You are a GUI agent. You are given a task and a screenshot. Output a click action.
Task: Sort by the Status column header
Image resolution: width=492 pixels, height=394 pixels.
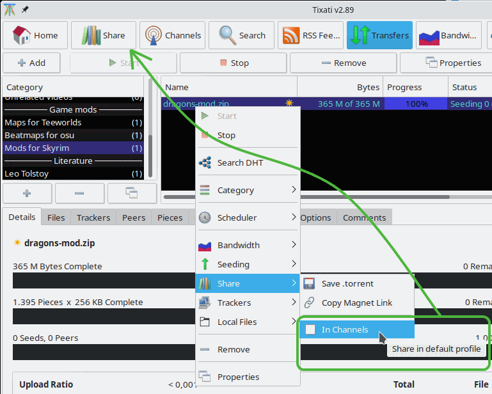(470, 87)
